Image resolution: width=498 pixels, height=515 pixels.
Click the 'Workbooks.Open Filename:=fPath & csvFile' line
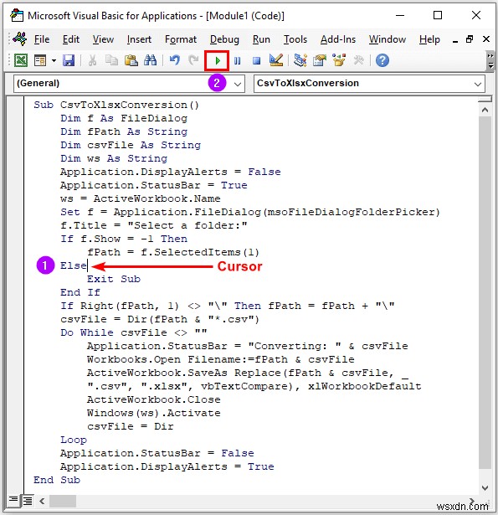click(221, 359)
